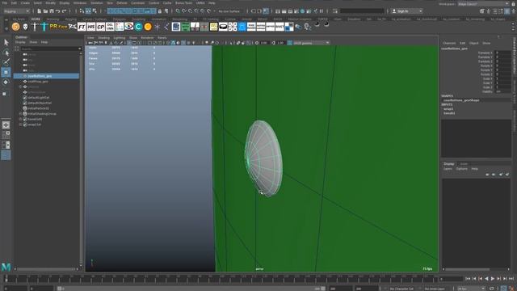This screenshot has height=291, width=517.
Task: Undo the last action in status line
Action: point(57,11)
